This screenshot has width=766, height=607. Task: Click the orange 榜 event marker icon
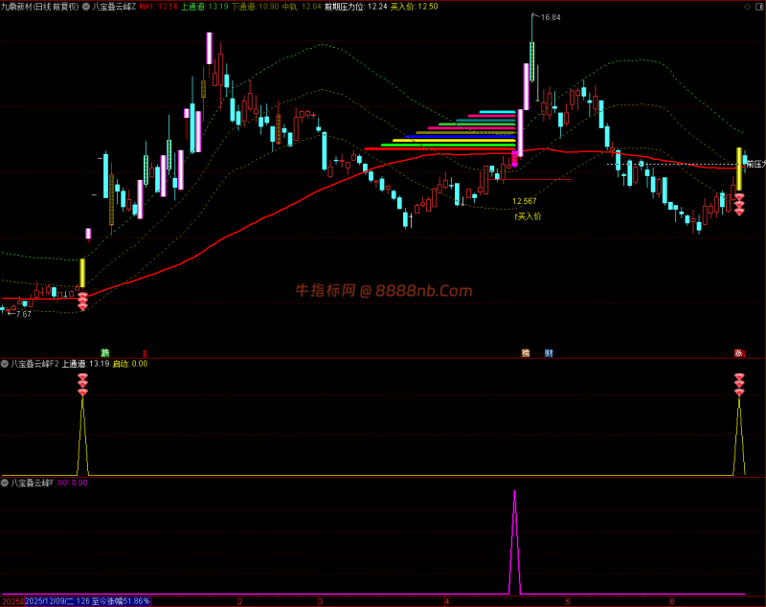tap(526, 352)
